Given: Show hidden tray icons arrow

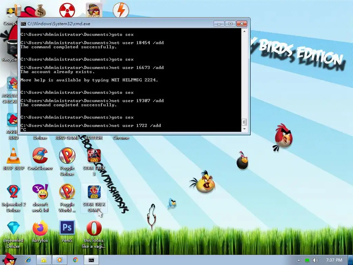Looking at the screenshot, I should (x=299, y=260).
